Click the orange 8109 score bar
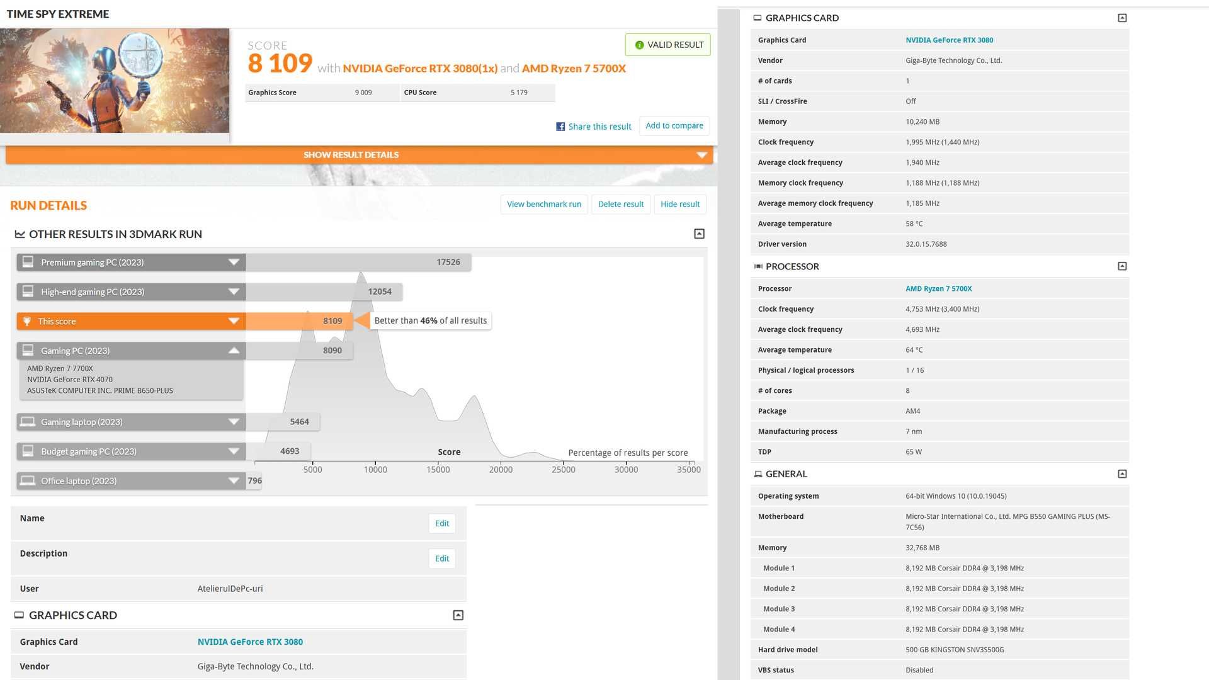The height and width of the screenshot is (680, 1209). coord(299,321)
